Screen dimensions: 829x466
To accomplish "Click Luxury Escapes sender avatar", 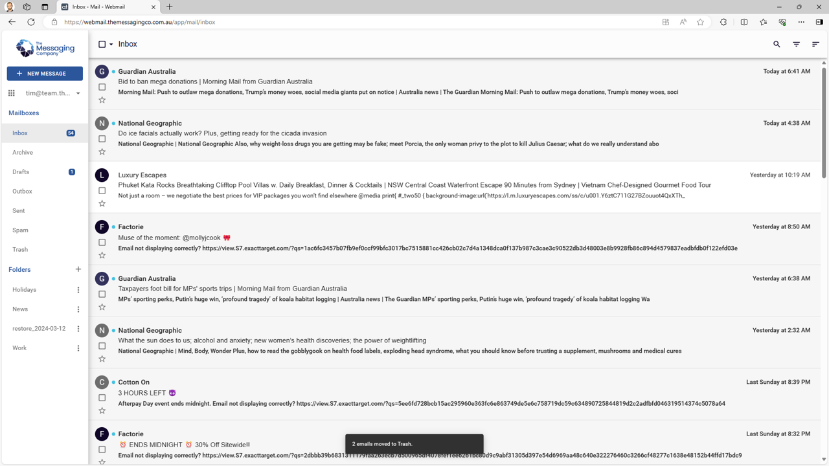I will (102, 175).
